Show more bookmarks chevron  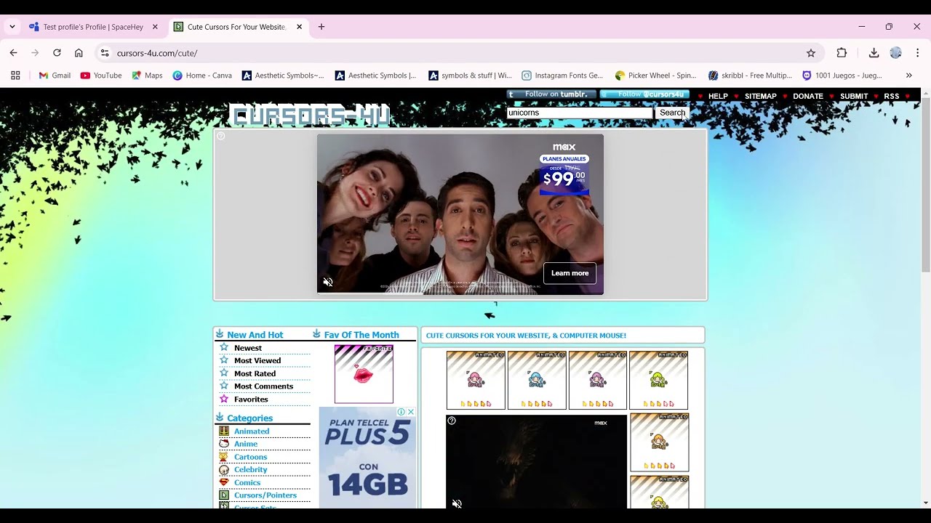[x=908, y=76]
